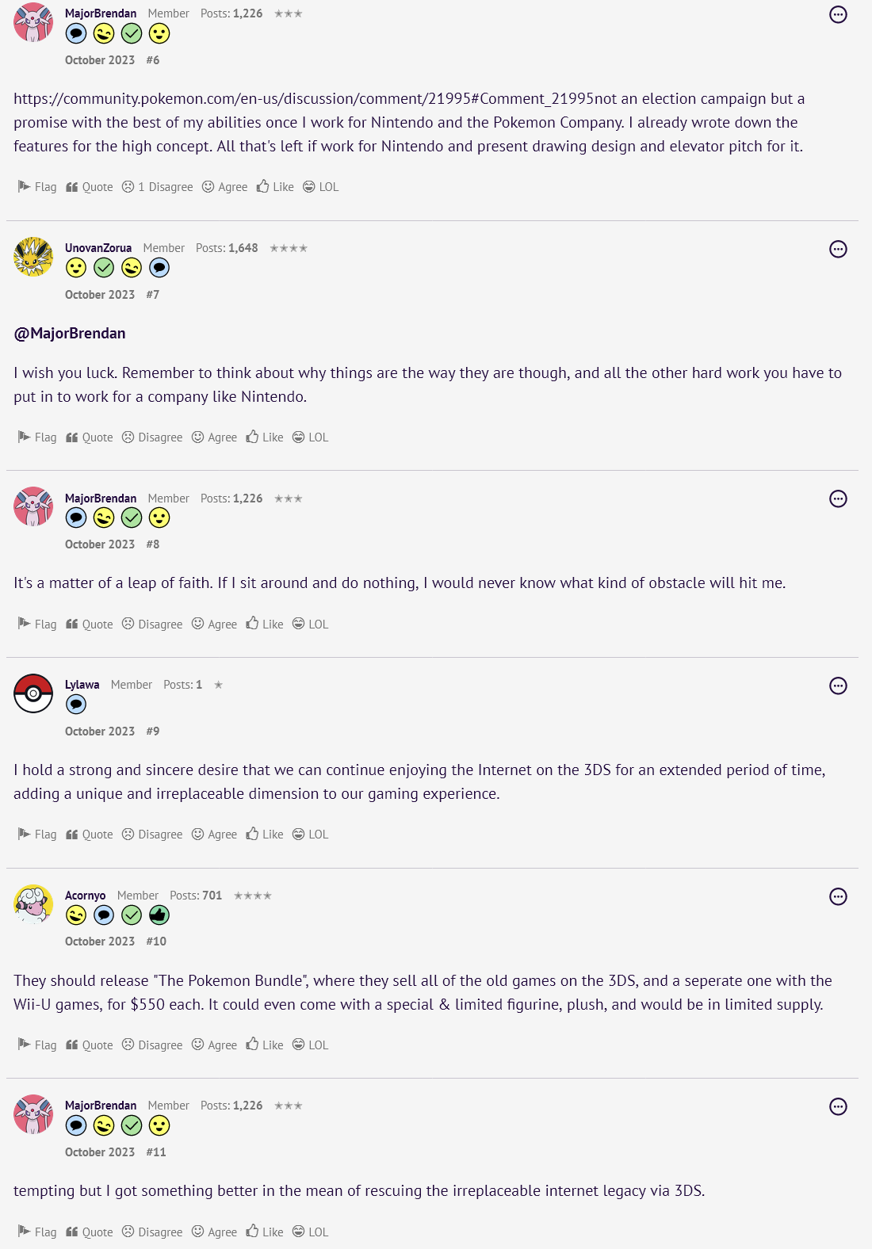The height and width of the screenshot is (1249, 872).
Task: Open the @MajorBrendan mention link
Action: pyautogui.click(x=70, y=334)
